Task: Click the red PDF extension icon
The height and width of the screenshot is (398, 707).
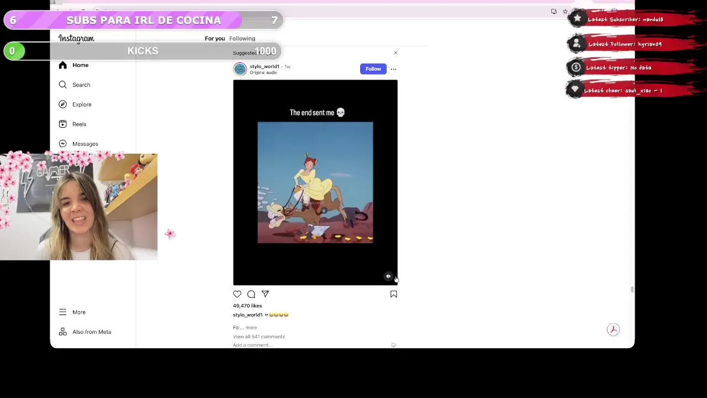Action: pyautogui.click(x=613, y=329)
